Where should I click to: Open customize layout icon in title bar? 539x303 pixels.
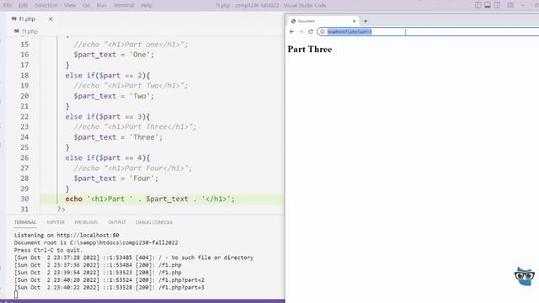click(510, 5)
